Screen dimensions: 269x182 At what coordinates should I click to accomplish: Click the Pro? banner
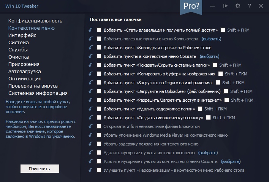[191, 7]
